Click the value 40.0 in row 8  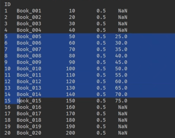click(x=121, y=56)
